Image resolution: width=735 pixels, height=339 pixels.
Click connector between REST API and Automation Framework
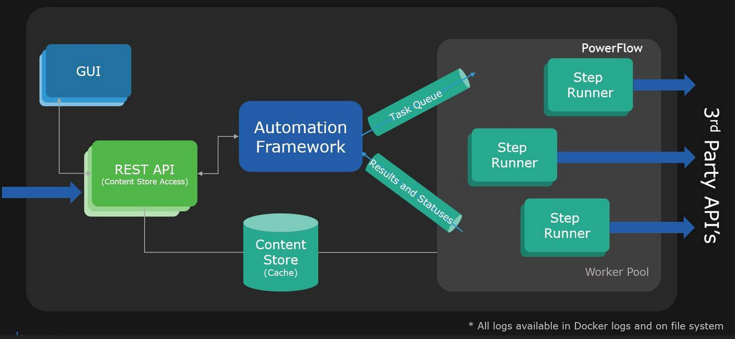tap(218, 155)
